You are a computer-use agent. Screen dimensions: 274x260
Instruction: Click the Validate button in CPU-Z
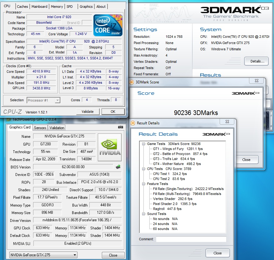tap(88, 112)
